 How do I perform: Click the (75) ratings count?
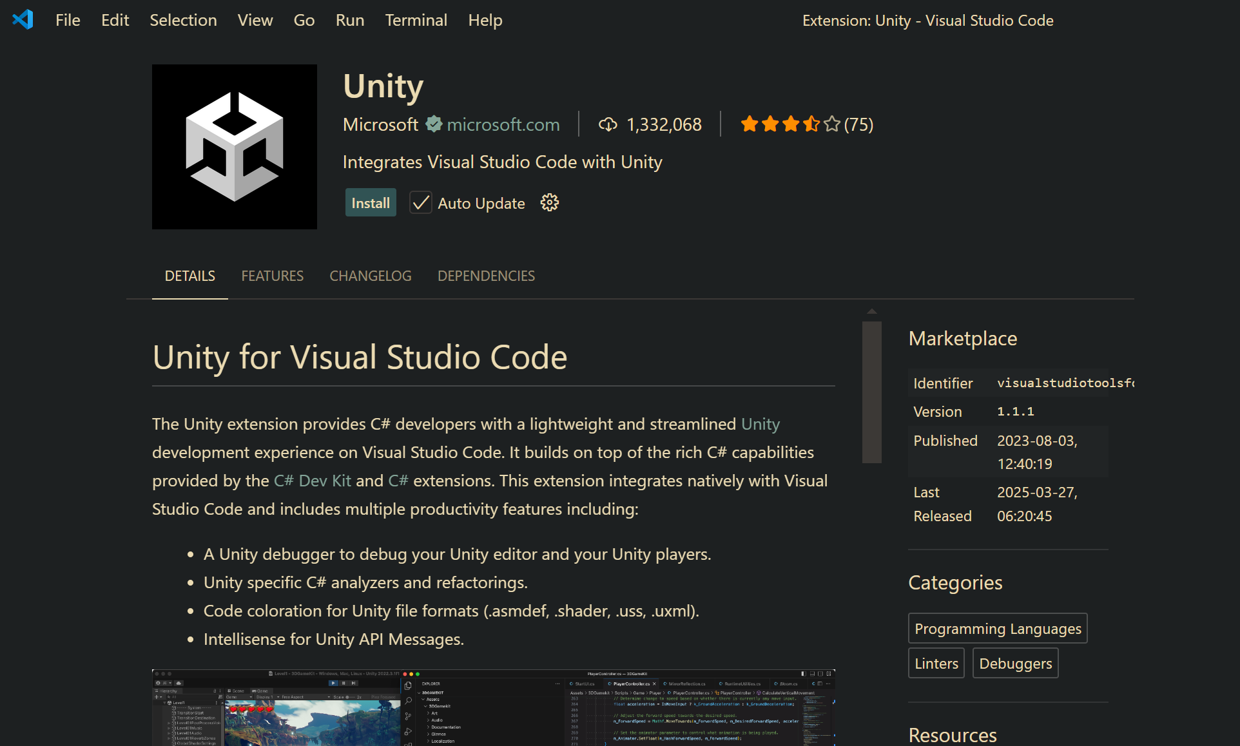pos(858,124)
